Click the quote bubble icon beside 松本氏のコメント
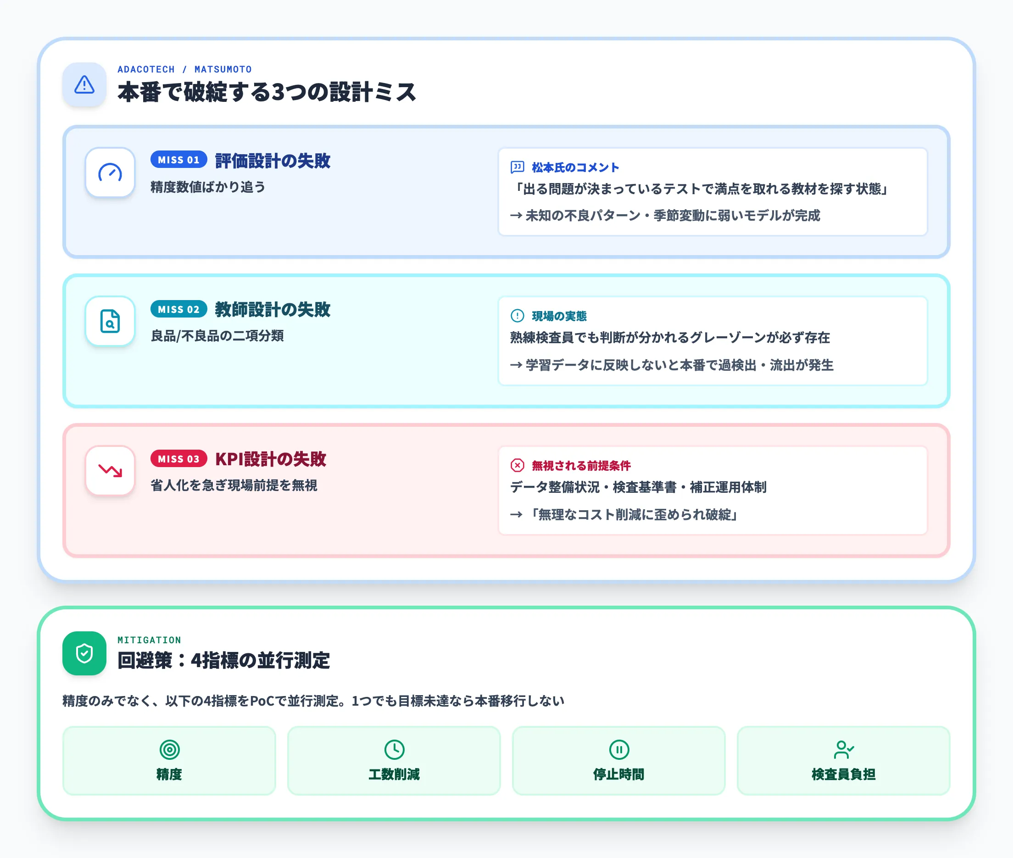The width and height of the screenshot is (1013, 858). [x=517, y=167]
